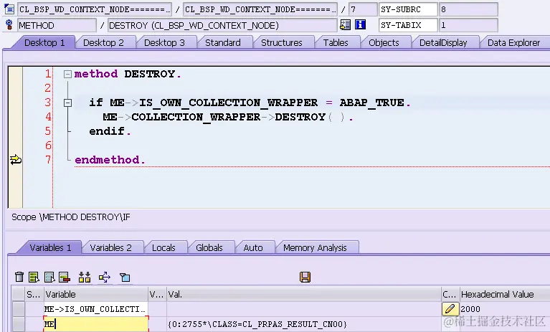Delete variables with the trash icon

(x=19, y=277)
